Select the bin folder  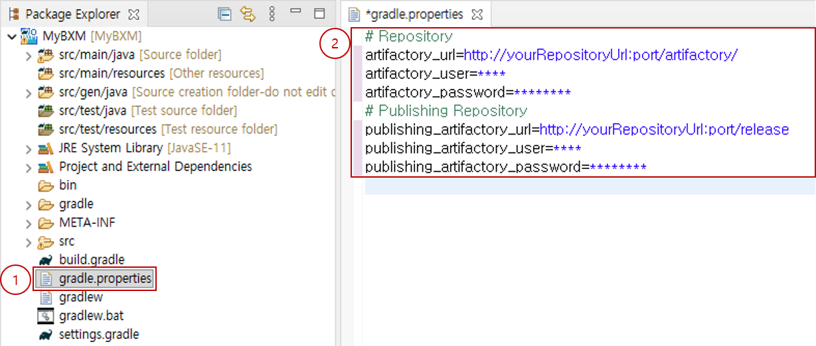(x=68, y=186)
